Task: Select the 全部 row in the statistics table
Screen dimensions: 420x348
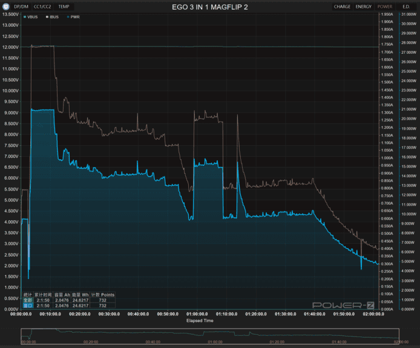Action: coord(27,300)
